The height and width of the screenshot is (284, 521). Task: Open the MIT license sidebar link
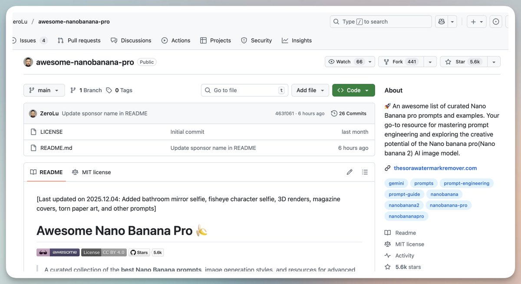404,244
